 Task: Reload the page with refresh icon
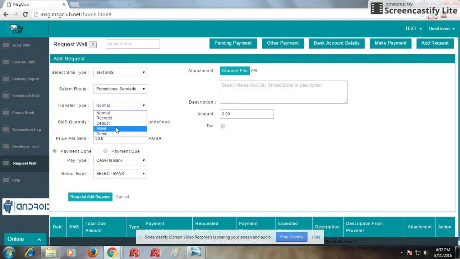coord(25,14)
